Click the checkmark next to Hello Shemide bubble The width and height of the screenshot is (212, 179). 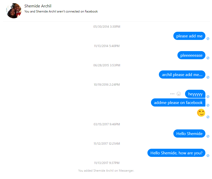tap(208, 136)
